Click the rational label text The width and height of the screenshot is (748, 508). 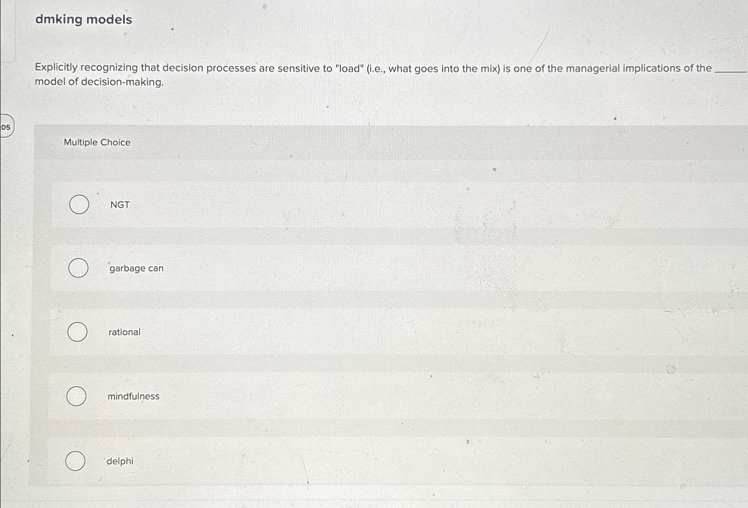[x=124, y=332]
